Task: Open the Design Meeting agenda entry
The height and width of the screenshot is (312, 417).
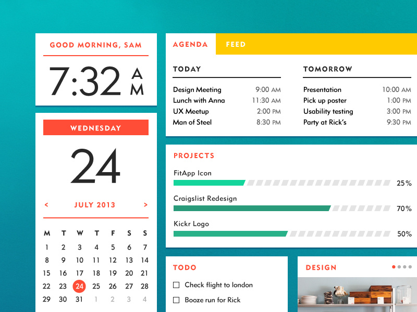Action: [x=197, y=89]
